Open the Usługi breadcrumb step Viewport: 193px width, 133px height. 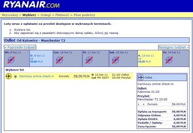(x=45, y=15)
